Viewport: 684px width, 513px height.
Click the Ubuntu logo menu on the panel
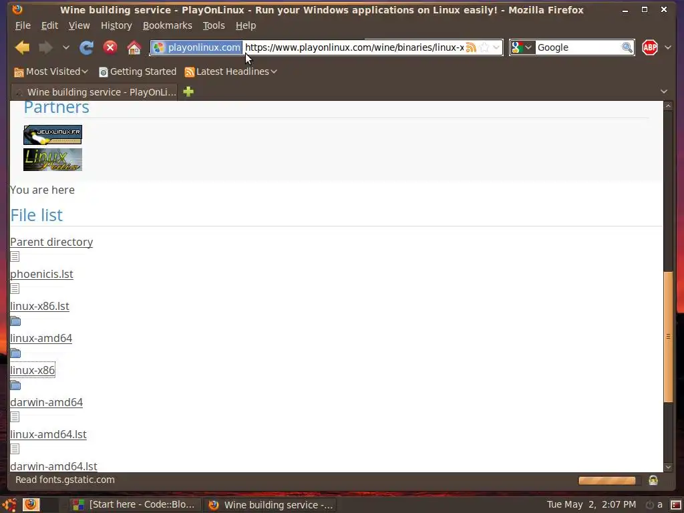pyautogui.click(x=9, y=505)
